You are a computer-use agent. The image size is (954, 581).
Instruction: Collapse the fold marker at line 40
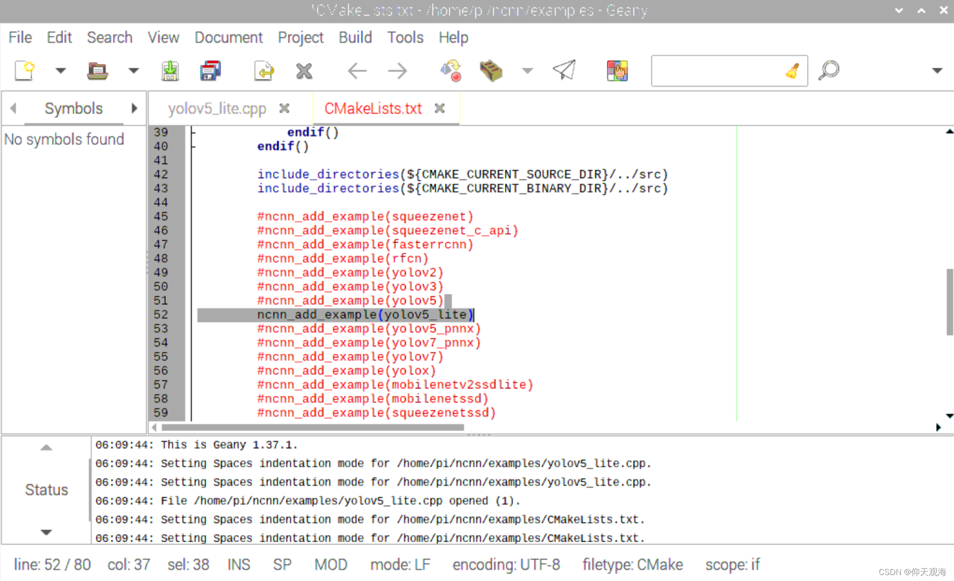tap(192, 146)
